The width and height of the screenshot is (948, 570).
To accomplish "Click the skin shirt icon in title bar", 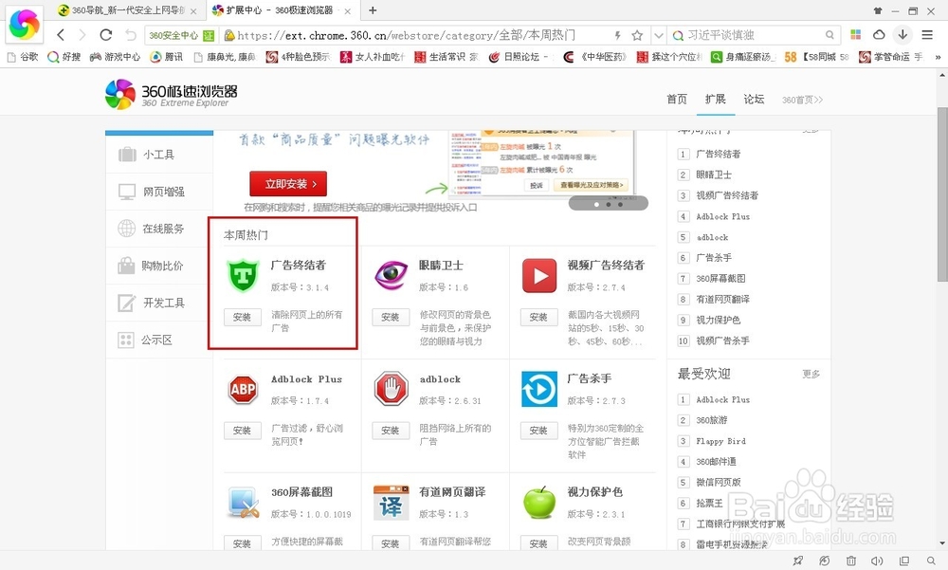I will click(x=878, y=10).
